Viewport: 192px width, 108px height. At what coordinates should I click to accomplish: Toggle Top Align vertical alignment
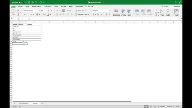[x=57, y=11]
